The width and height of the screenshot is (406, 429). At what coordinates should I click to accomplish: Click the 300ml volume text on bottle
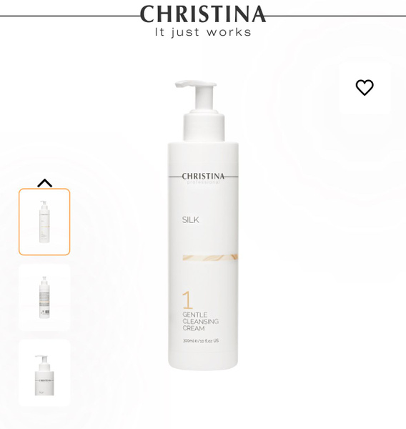point(201,341)
